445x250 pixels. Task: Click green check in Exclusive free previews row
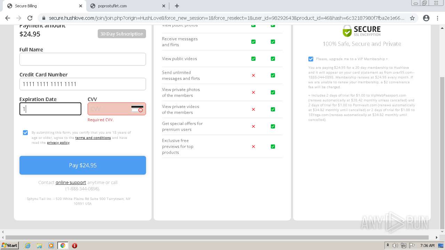coord(273,147)
